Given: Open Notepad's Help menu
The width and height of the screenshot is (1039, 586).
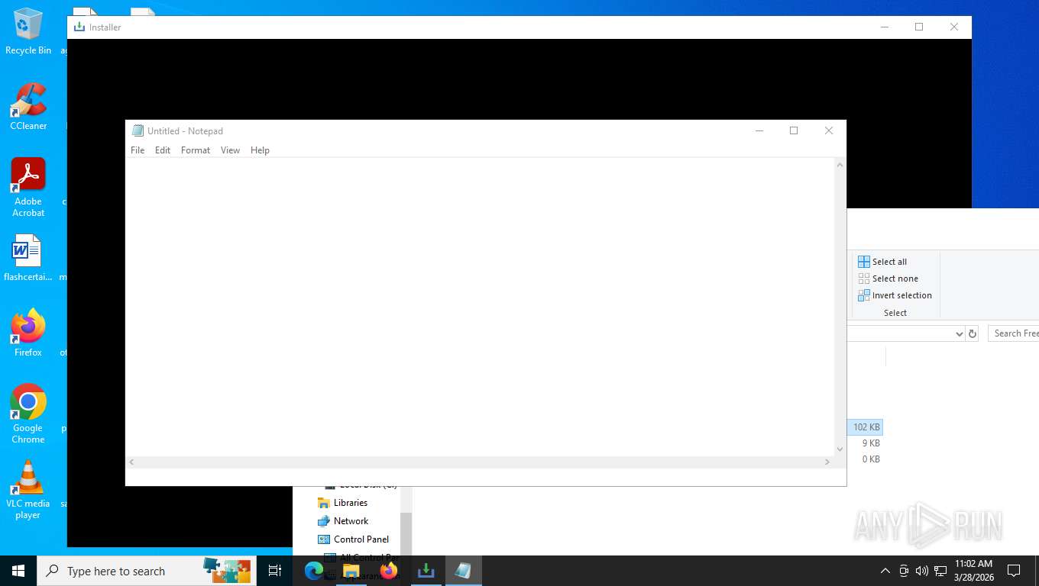Looking at the screenshot, I should [260, 150].
